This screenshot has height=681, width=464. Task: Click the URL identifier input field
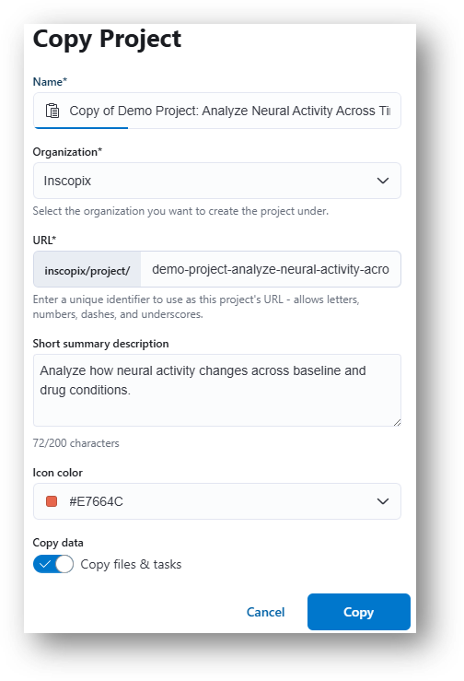271,269
